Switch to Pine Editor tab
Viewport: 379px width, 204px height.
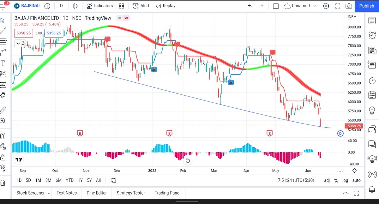tap(97, 193)
